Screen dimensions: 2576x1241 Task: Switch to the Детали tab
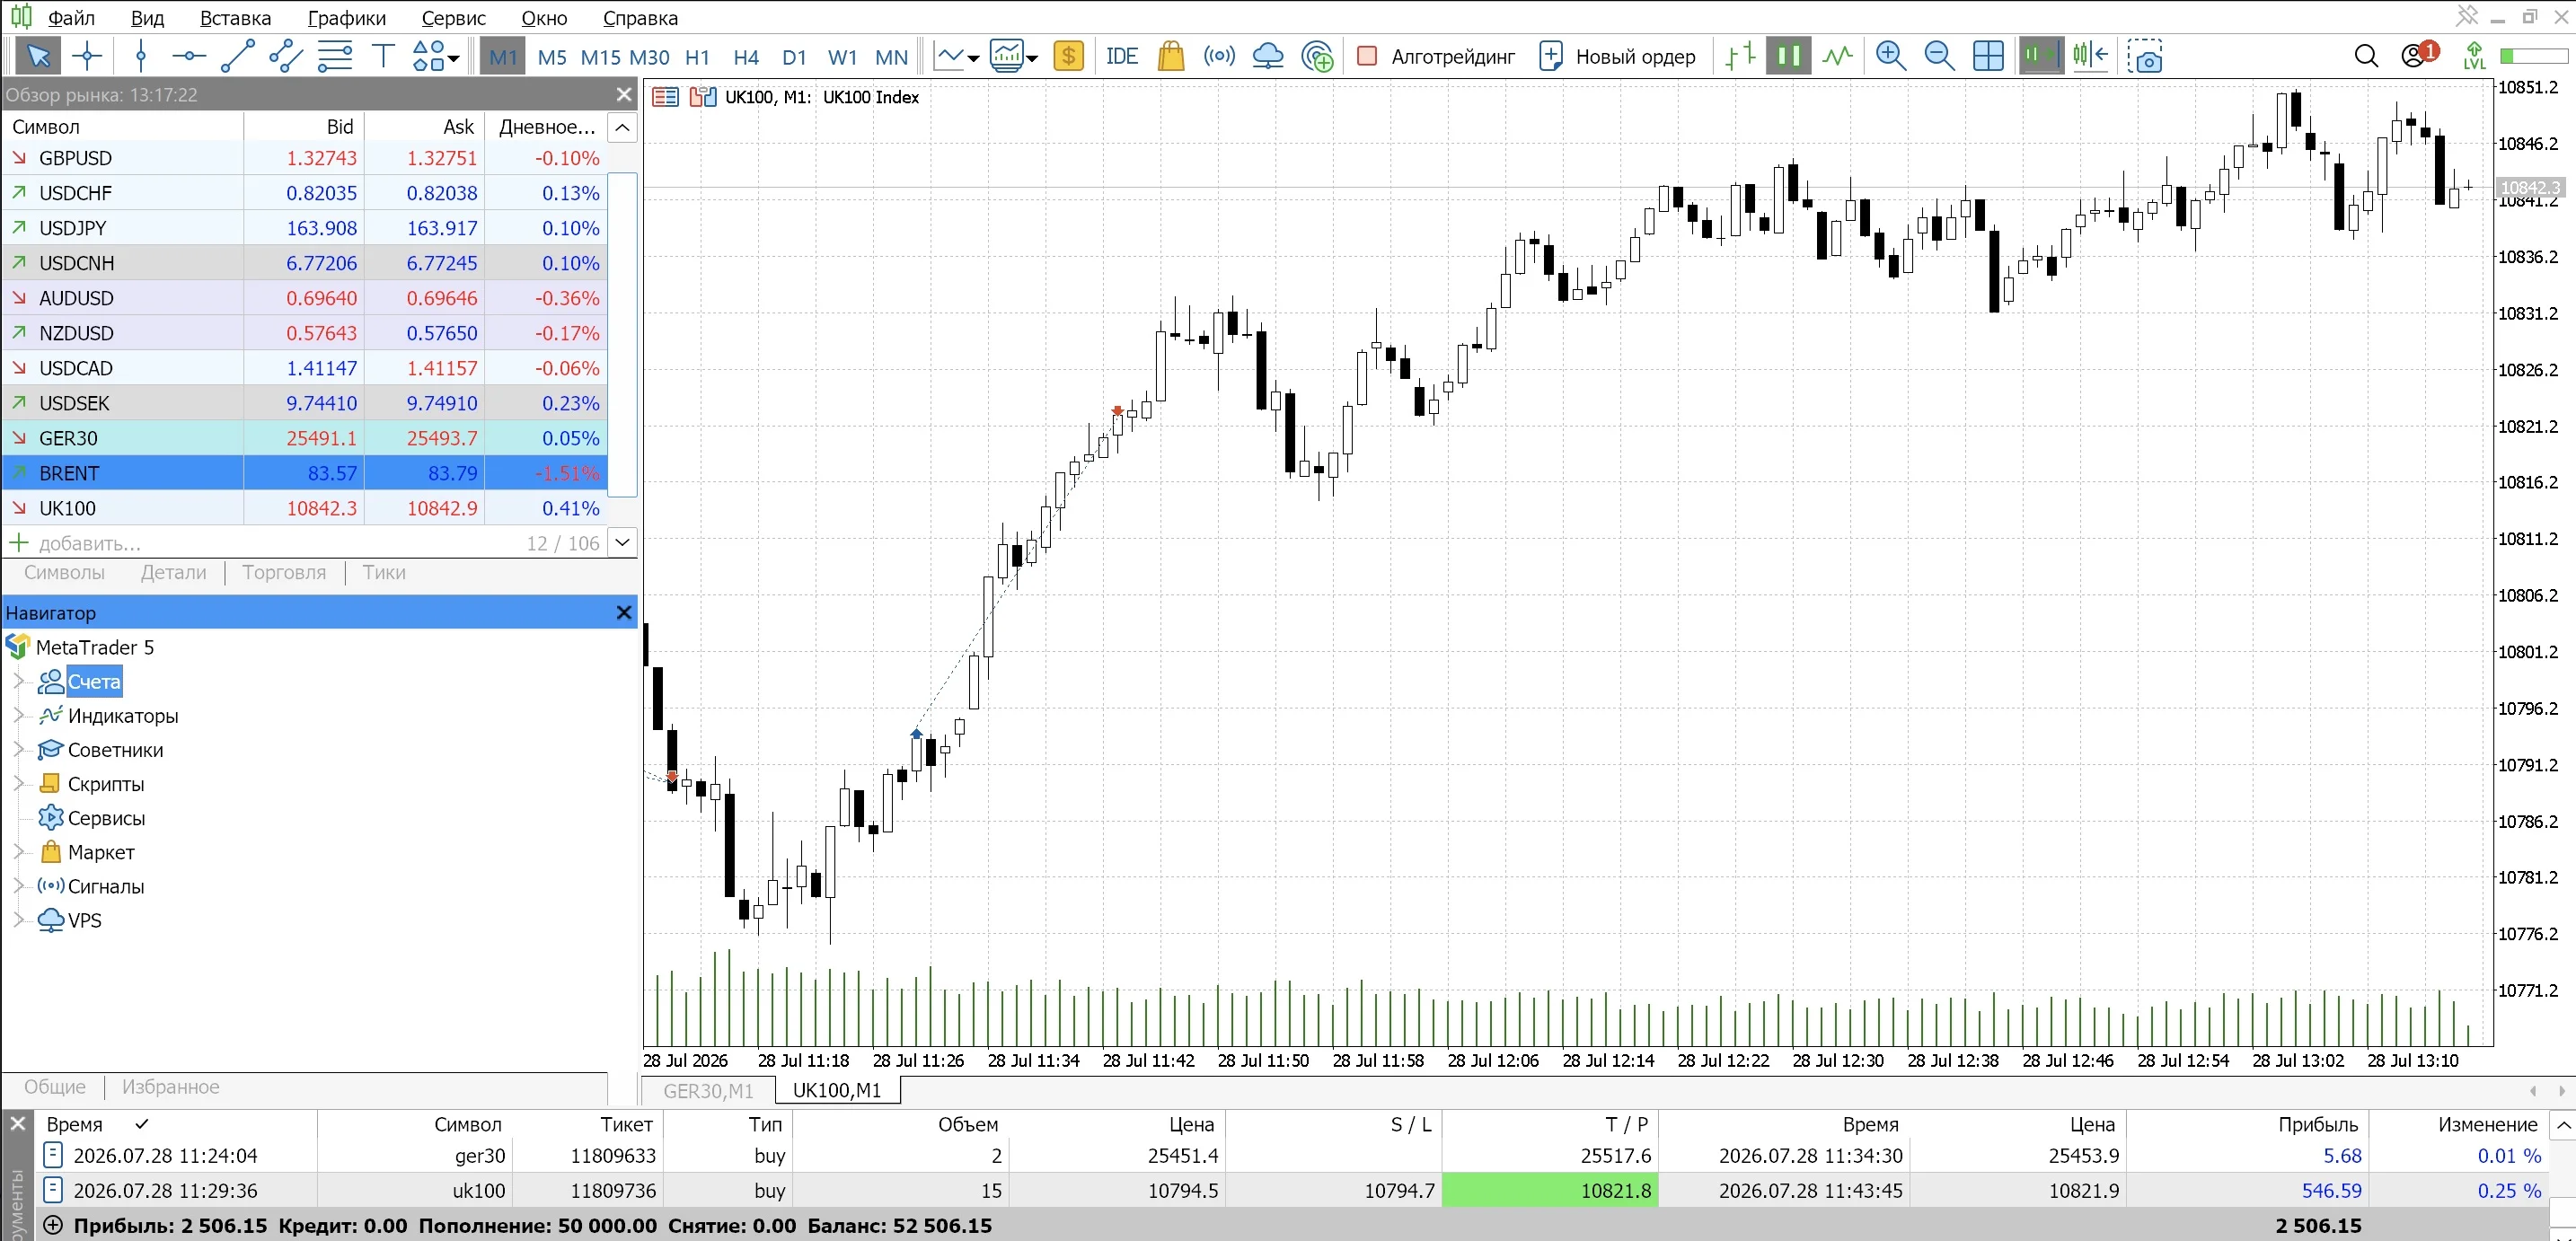pyautogui.click(x=174, y=572)
